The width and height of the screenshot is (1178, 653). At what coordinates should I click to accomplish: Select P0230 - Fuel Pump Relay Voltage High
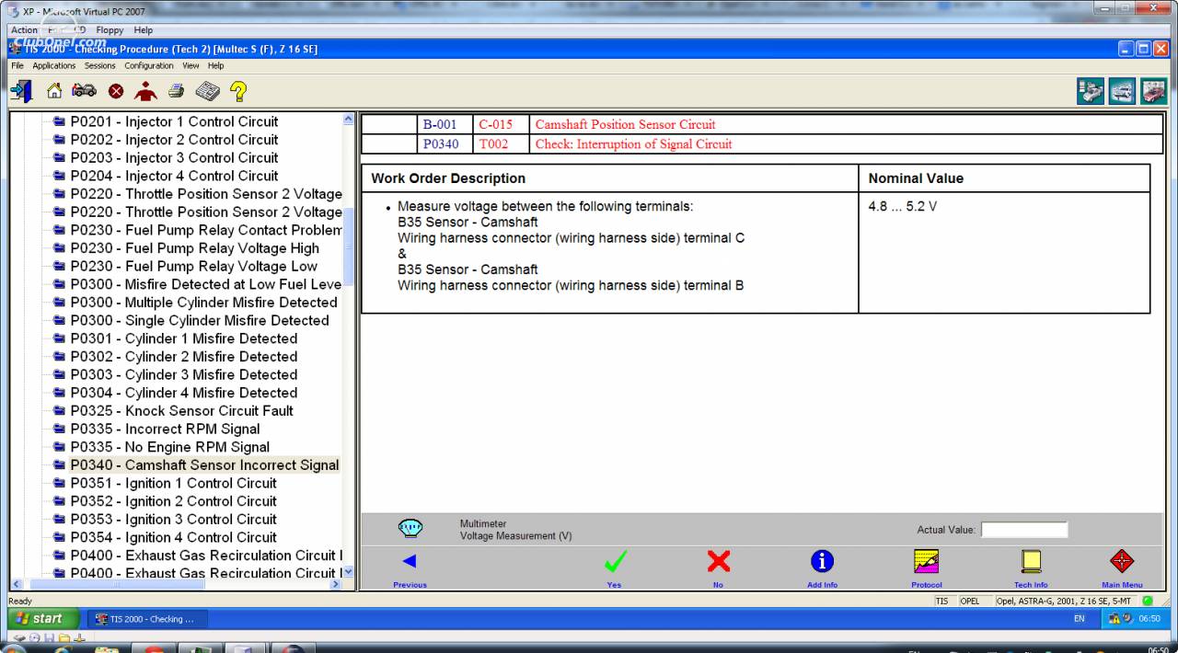pos(194,248)
